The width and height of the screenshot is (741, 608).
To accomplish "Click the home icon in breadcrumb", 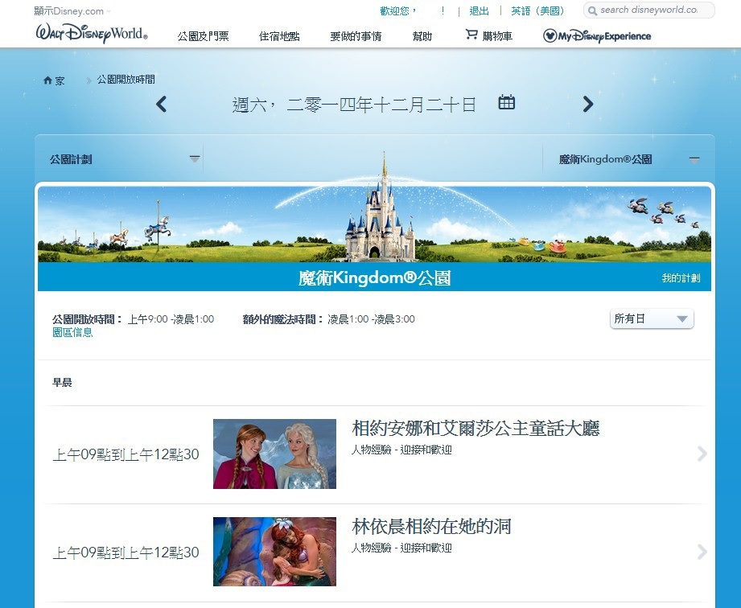I will coord(47,80).
